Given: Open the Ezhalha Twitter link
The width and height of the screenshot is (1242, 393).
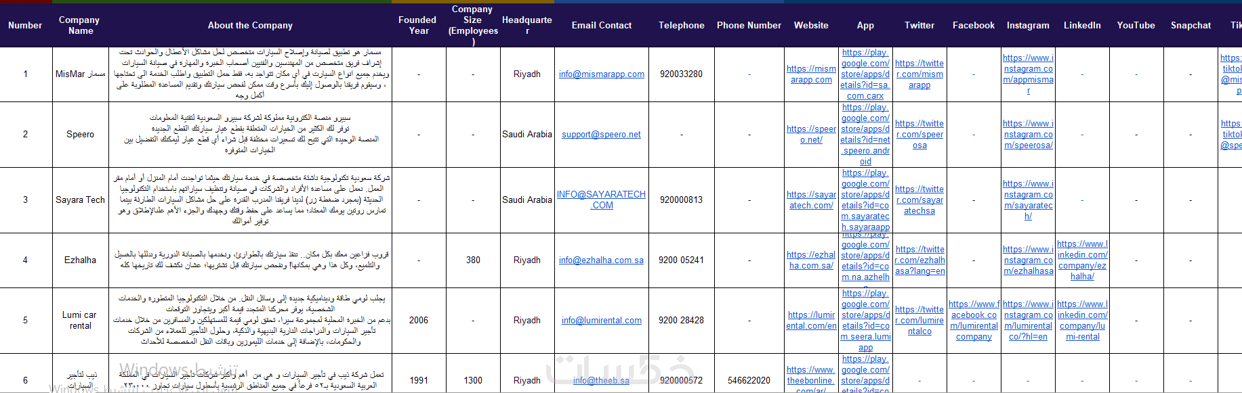Looking at the screenshot, I should coord(919,260).
